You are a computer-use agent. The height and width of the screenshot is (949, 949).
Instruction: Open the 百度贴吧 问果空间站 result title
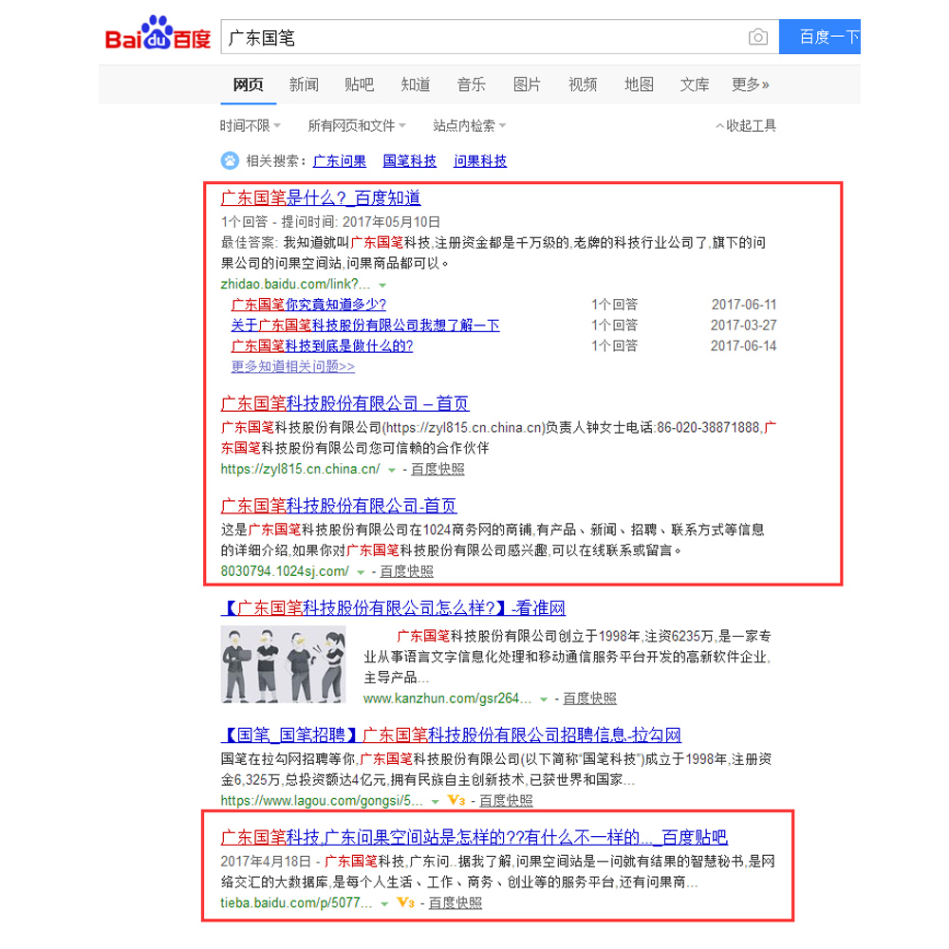pos(474,838)
